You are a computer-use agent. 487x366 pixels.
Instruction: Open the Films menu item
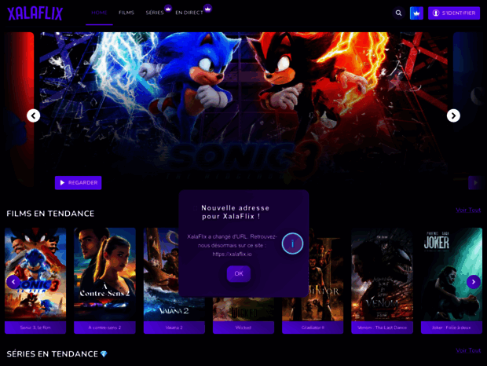click(x=126, y=13)
